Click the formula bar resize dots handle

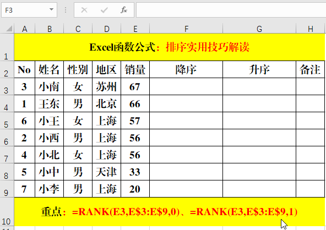click(66, 10)
